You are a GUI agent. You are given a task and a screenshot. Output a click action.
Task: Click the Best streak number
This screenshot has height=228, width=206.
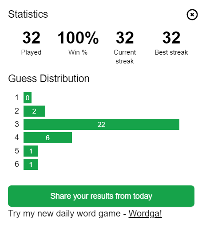[171, 38]
